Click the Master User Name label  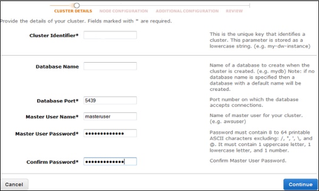[52, 117]
